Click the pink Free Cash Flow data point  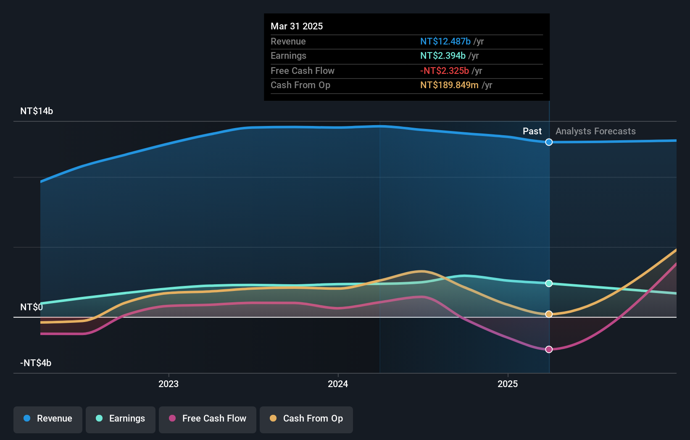click(549, 349)
